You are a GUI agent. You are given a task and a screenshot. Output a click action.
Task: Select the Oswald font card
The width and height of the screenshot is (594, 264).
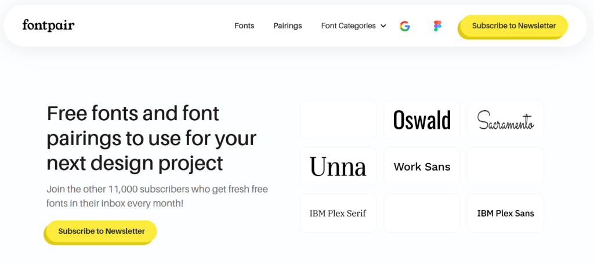tap(422, 120)
